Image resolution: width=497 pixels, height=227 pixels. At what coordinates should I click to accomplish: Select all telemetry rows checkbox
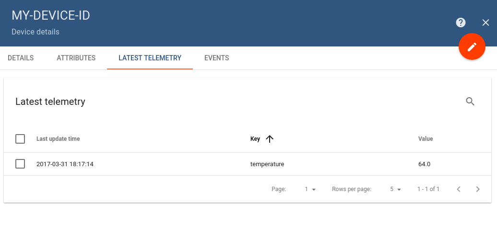pyautogui.click(x=20, y=139)
